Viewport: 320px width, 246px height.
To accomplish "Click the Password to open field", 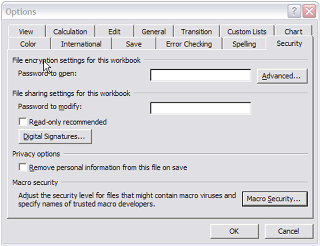I will 200,76.
